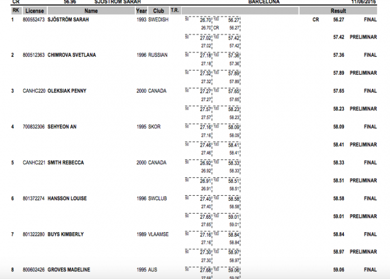The width and height of the screenshot is (390, 279).
Task: Click PRELIMINAR label beside result 59.01
Action: 363,217
